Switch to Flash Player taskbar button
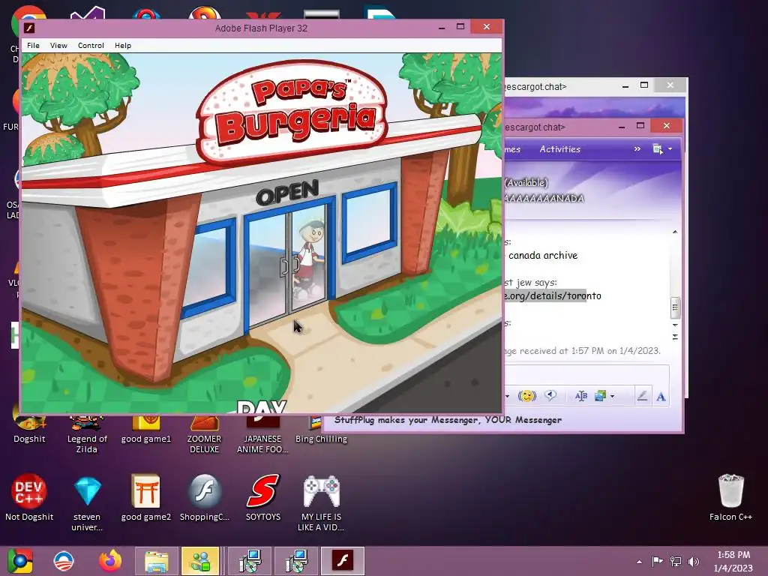 (x=342, y=561)
